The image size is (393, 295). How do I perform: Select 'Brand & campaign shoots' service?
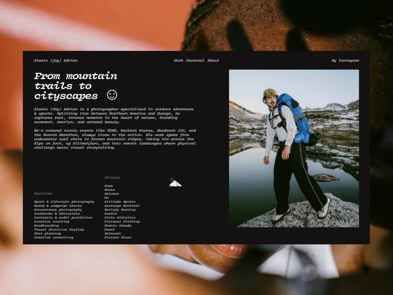[58, 206]
